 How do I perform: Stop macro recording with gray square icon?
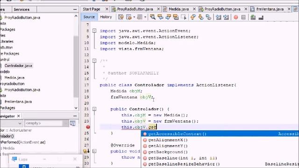click(243, 17)
